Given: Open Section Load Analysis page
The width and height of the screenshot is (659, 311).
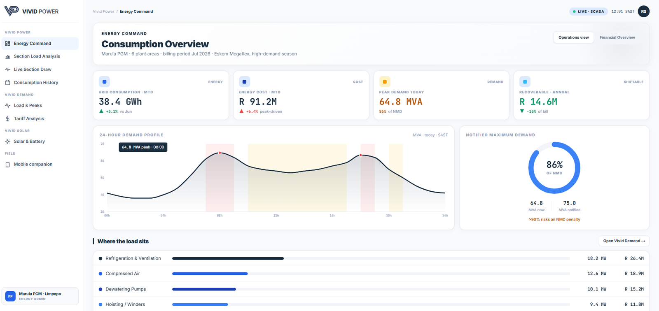Looking at the screenshot, I should click(40, 56).
